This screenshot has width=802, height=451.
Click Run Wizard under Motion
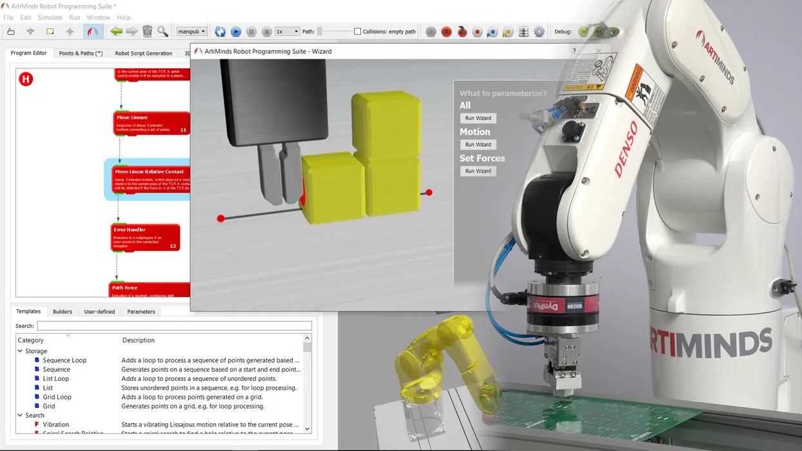pyautogui.click(x=478, y=144)
